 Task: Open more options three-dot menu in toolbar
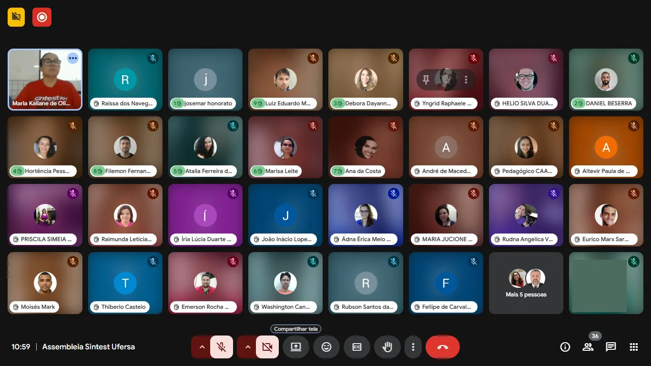click(413, 347)
